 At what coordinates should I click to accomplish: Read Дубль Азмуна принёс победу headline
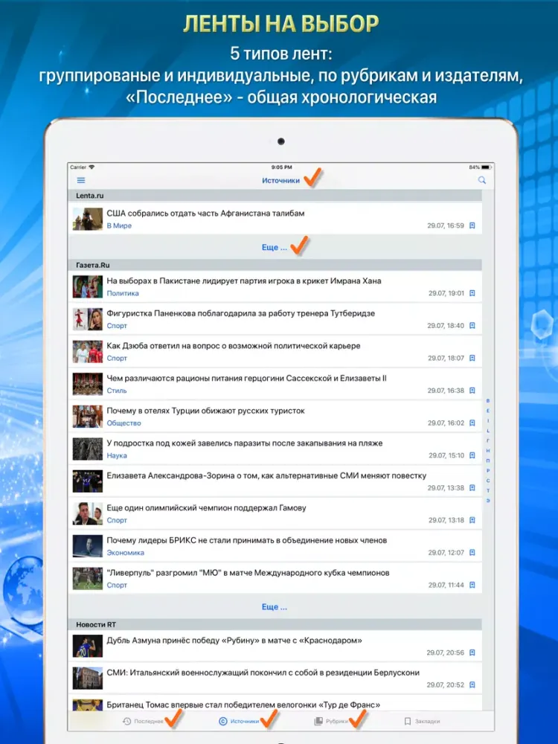(x=234, y=640)
